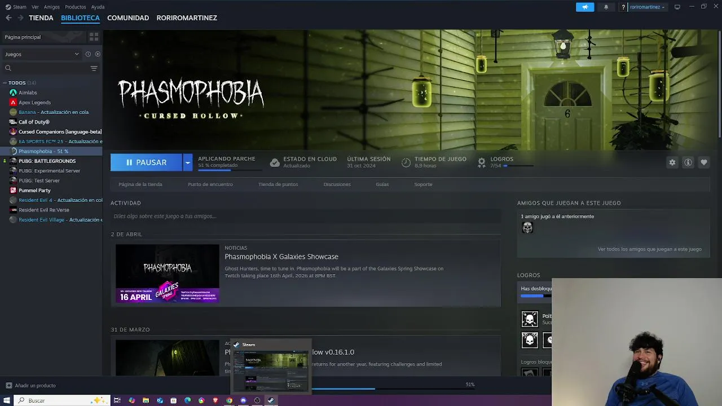Viewport: 722px width, 406px height.
Task: Go to the TIENDA tab
Action: [41, 18]
